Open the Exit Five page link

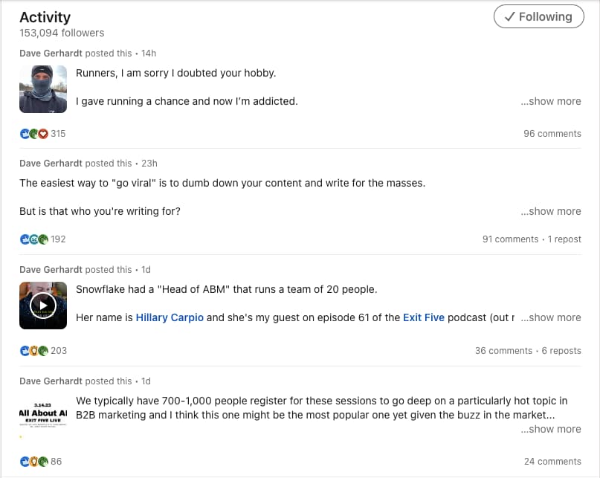coord(424,317)
